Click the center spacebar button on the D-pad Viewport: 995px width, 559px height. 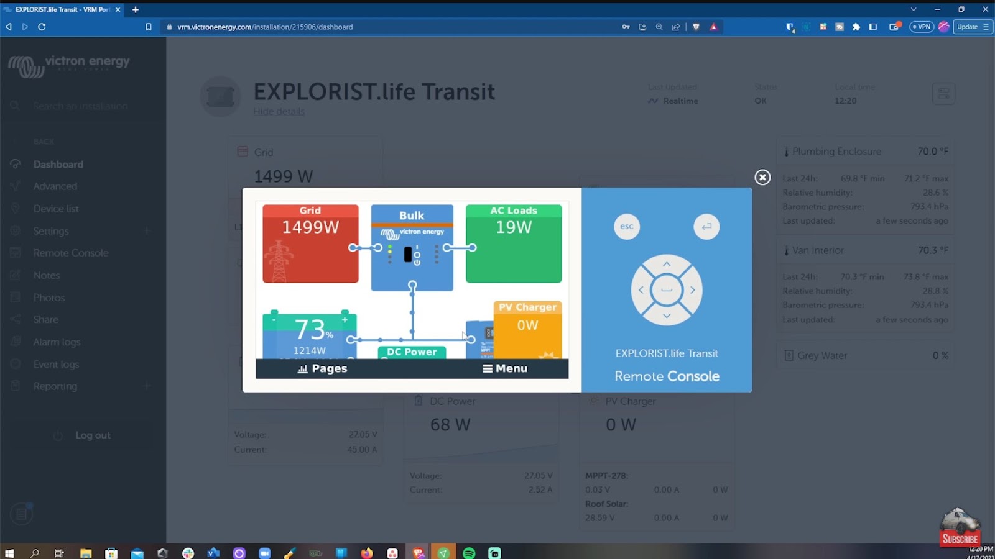(667, 290)
